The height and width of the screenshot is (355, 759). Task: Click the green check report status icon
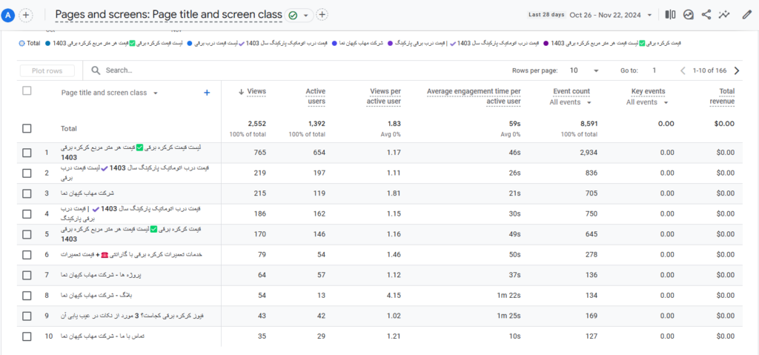[x=292, y=16]
